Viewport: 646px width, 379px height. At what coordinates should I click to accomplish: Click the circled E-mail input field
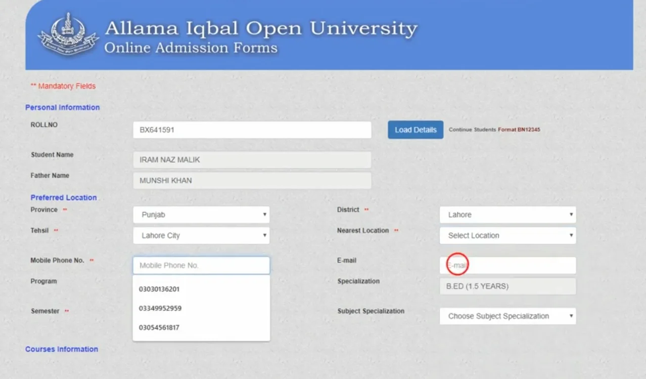(507, 265)
